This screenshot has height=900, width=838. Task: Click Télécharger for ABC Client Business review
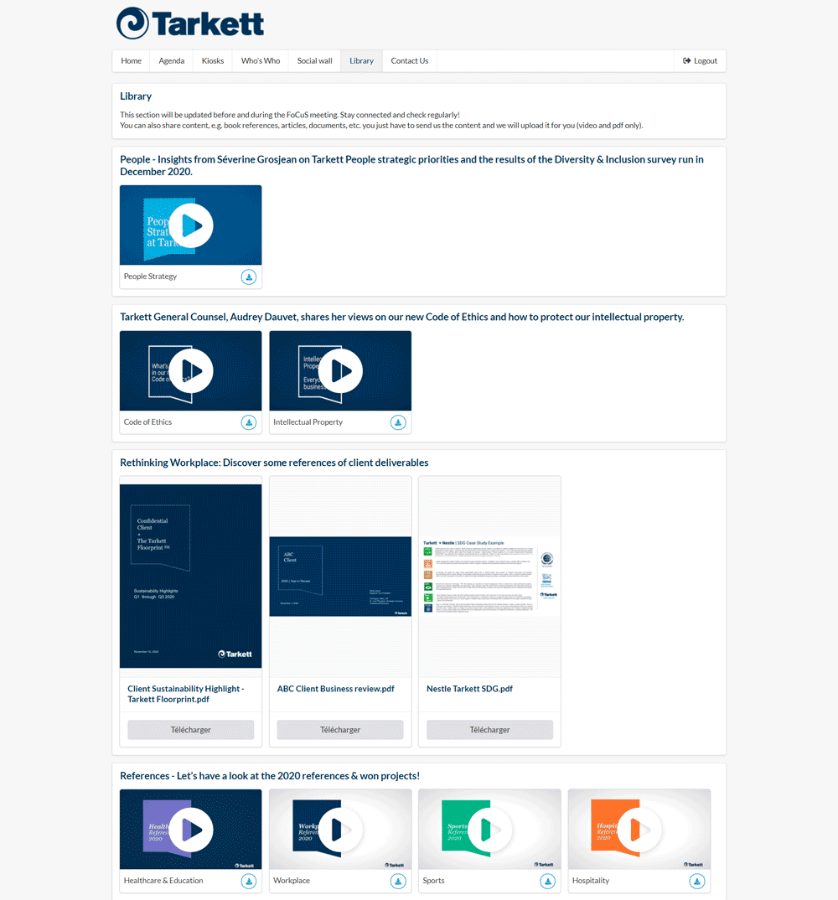coord(340,730)
